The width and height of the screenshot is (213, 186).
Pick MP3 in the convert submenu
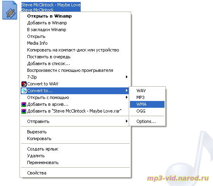(147, 97)
